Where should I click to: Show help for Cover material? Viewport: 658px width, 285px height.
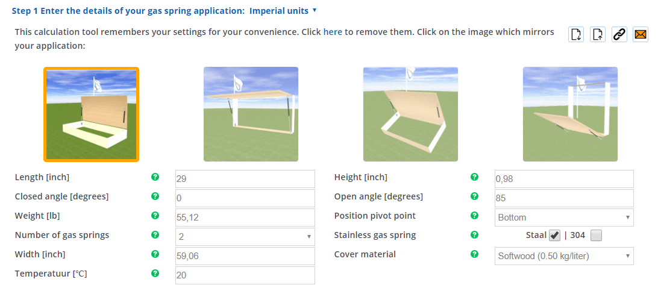474,254
